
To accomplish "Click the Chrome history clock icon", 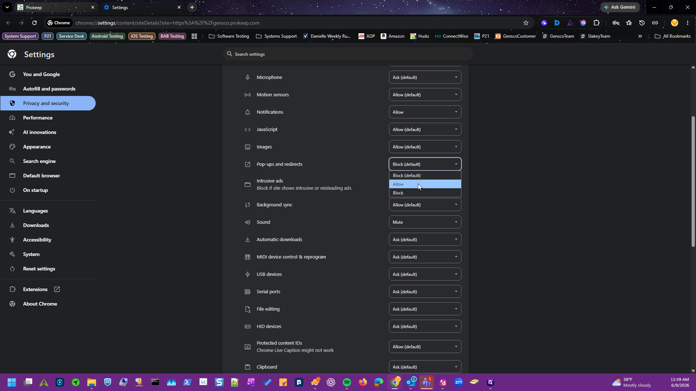I will click(642, 23).
